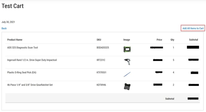Image resolution: width=206 pixels, height=112 pixels.
Task: Click the Qty column header
Action: 172,40
